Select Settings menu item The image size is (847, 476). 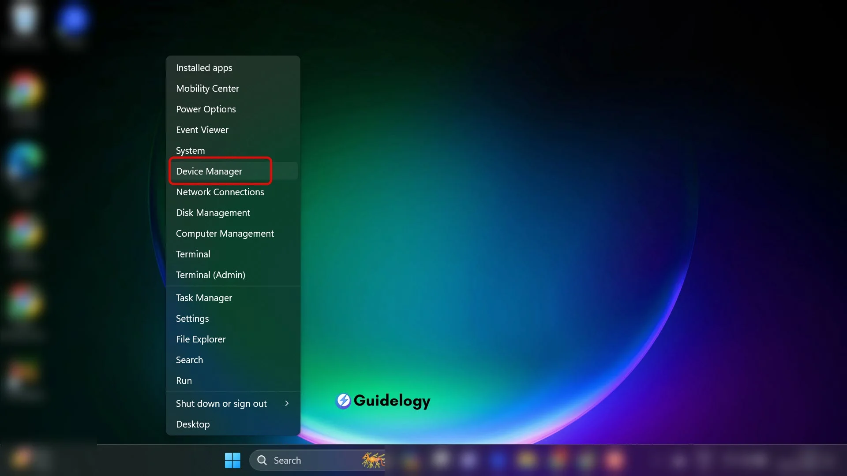click(192, 318)
